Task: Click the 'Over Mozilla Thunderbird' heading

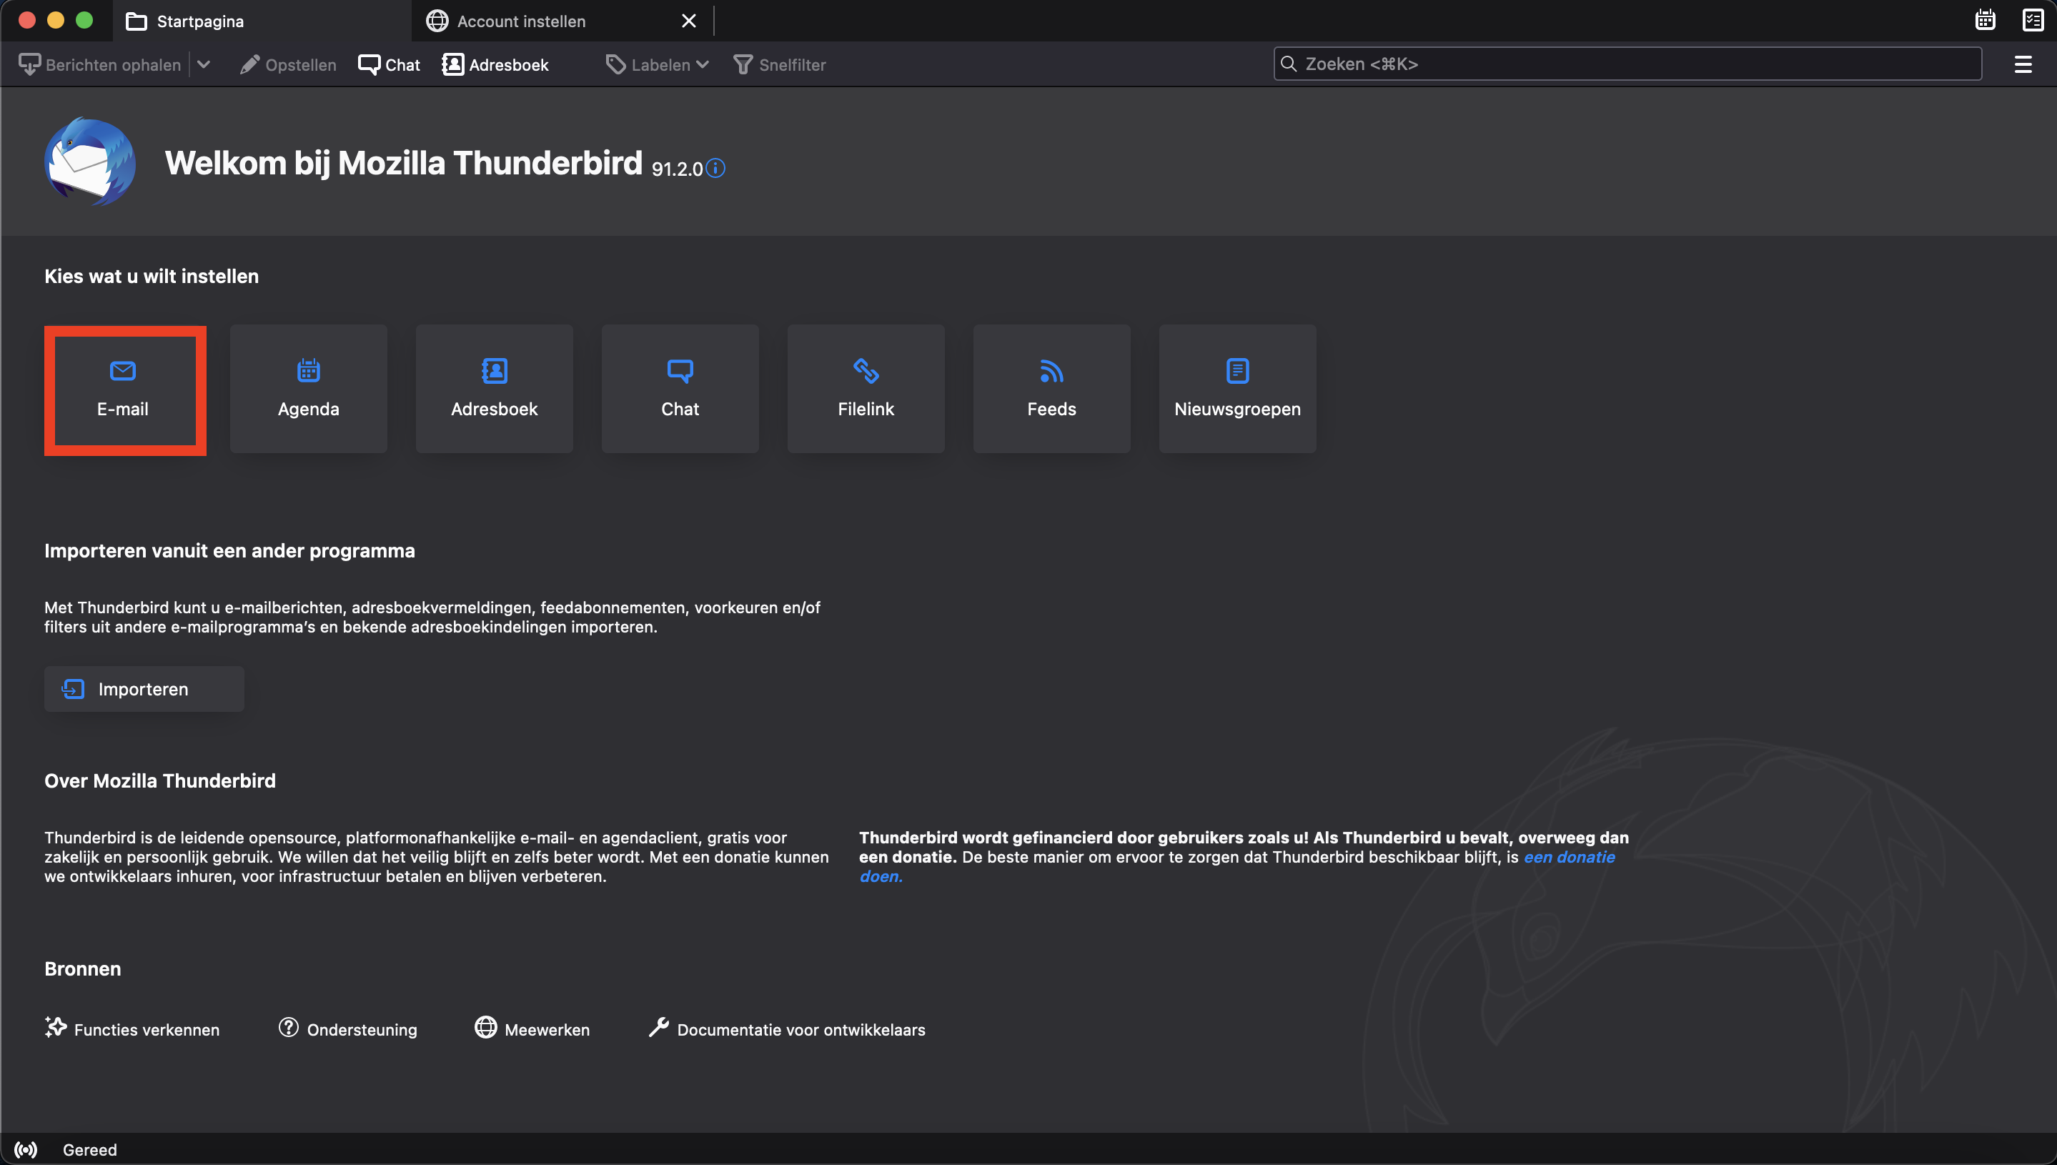Action: [160, 781]
